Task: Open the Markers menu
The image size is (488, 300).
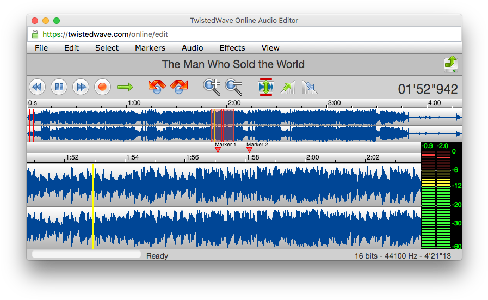Action: 150,48
